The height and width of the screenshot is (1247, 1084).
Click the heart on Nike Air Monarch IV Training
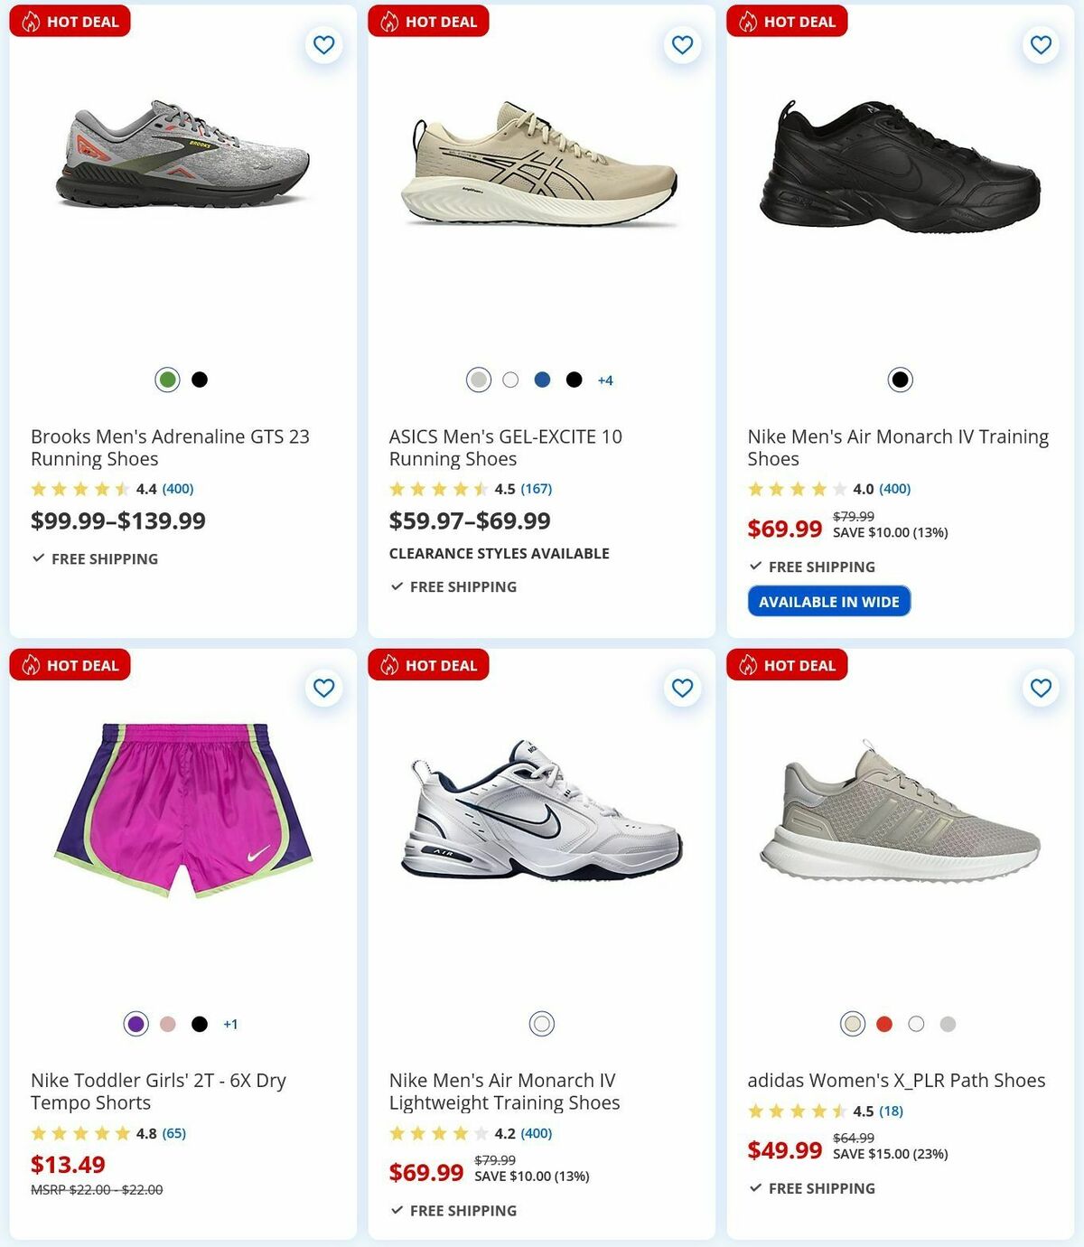(1040, 44)
